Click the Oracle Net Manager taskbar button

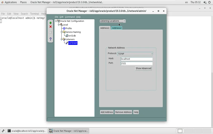tap(69, 131)
